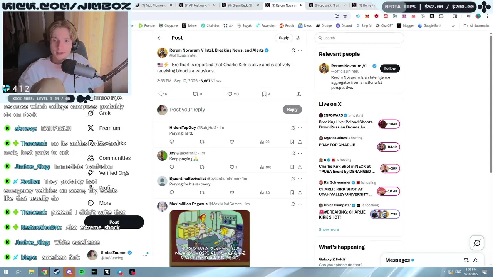The height and width of the screenshot is (277, 493).
Task: Open the Communities menu item
Action: click(x=115, y=158)
